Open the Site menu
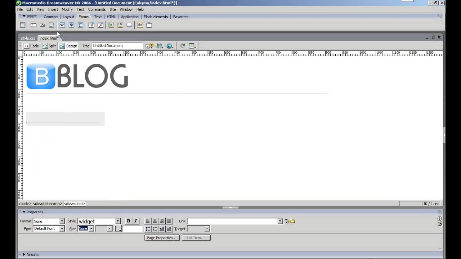Image resolution: width=461 pixels, height=259 pixels. [x=113, y=9]
